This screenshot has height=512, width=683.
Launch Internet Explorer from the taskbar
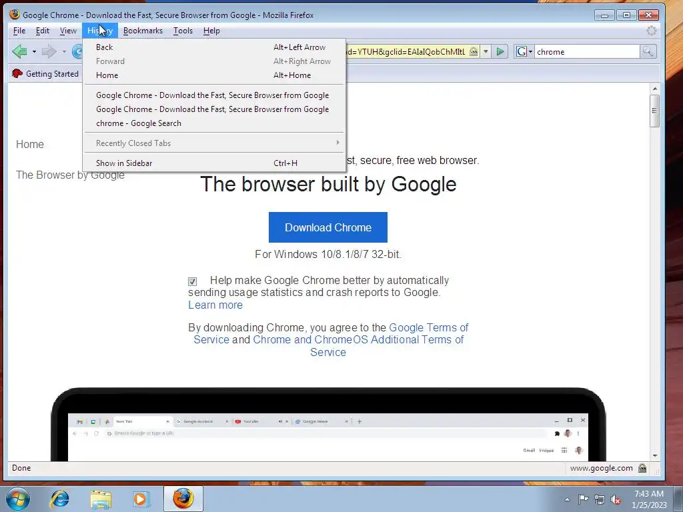tap(59, 499)
